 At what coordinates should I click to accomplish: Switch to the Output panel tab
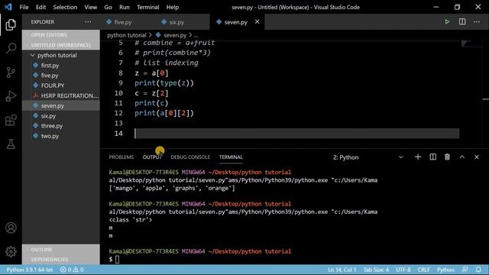[152, 157]
